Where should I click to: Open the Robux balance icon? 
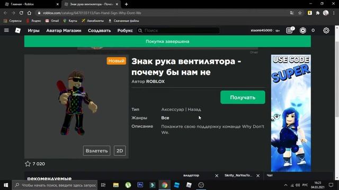tap(302, 31)
